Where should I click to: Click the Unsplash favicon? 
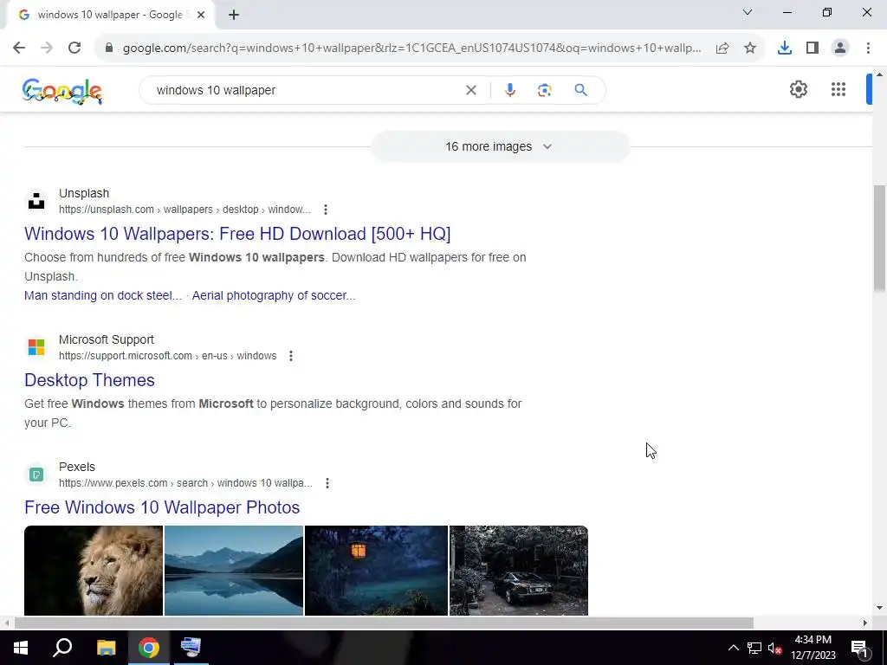coord(36,201)
